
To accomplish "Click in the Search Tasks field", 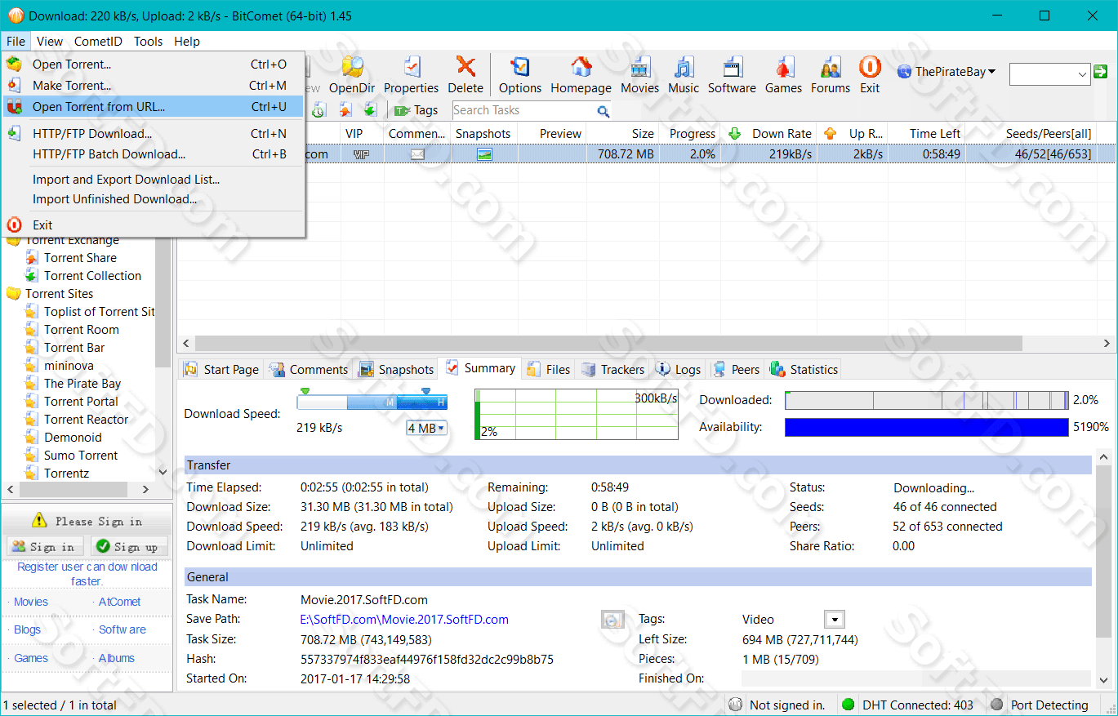I will click(x=523, y=110).
